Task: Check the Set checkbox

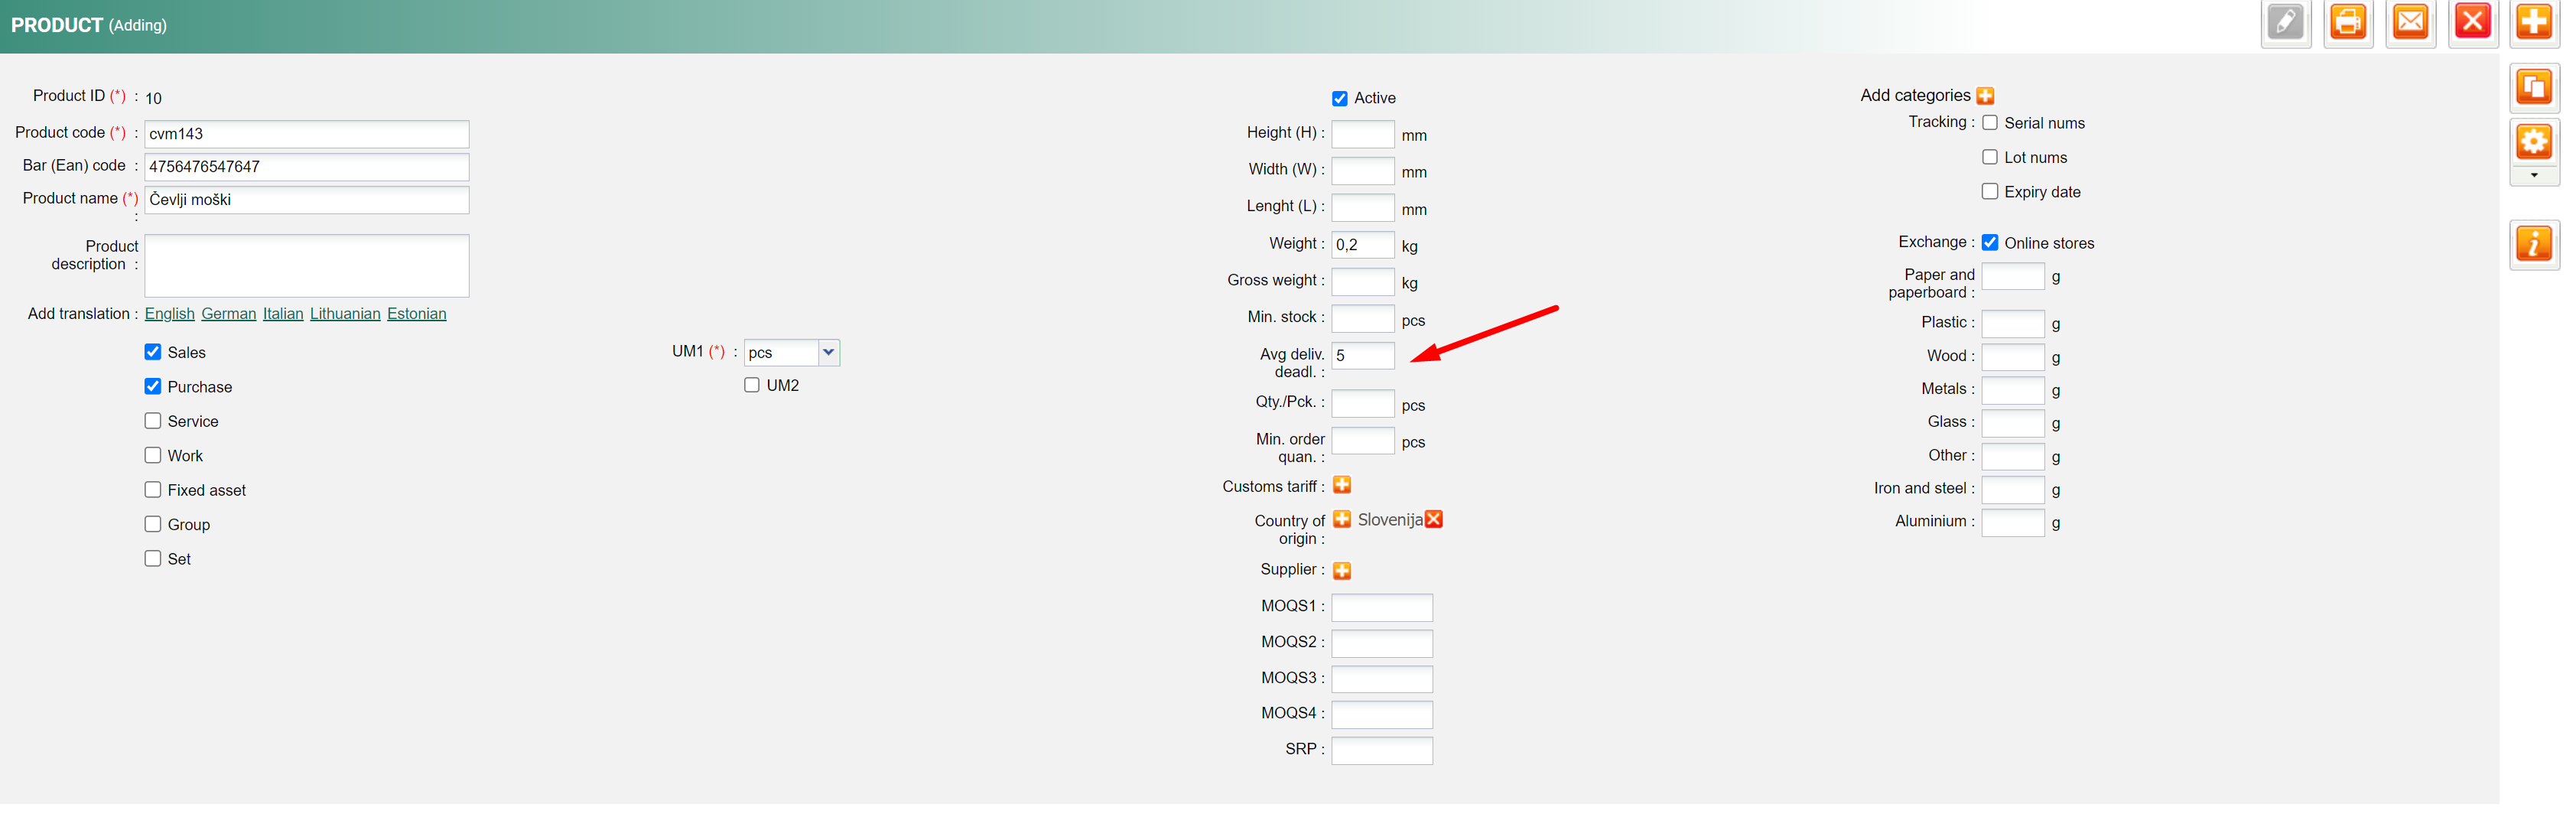Action: pyautogui.click(x=153, y=558)
